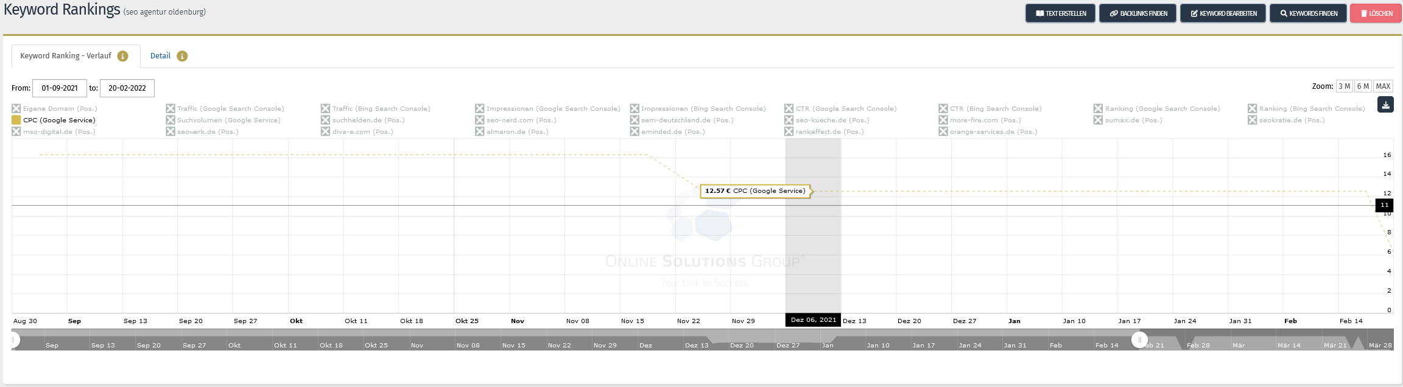The height and width of the screenshot is (387, 1403).
Task: Toggle Traffic (Google Search Console) series
Action: [225, 109]
